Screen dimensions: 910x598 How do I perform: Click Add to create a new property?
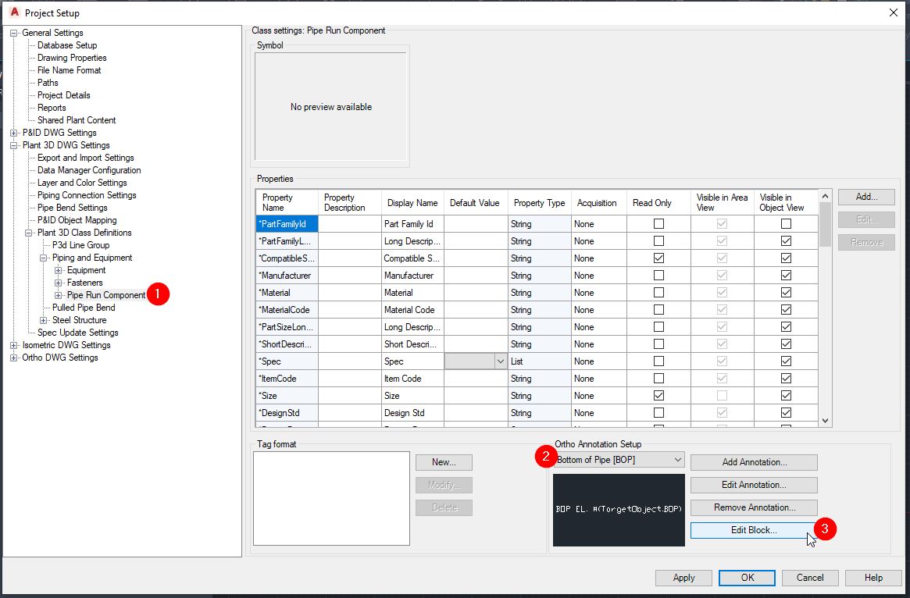point(865,197)
